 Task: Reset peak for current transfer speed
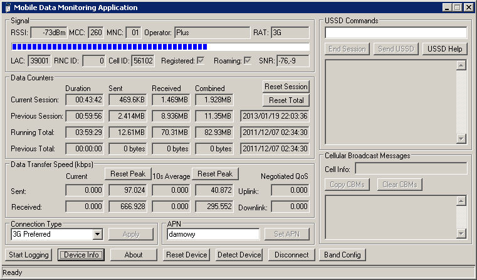[127, 174]
